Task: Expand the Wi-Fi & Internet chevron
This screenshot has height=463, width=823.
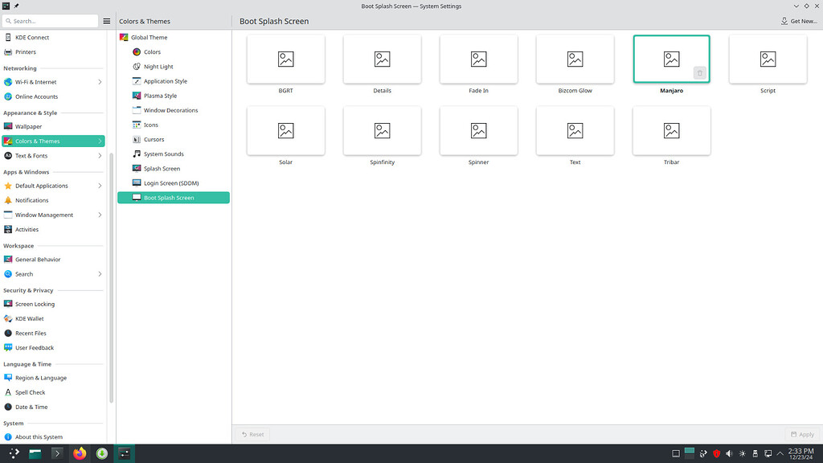Action: pyautogui.click(x=100, y=82)
